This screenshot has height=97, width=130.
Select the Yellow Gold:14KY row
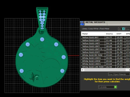click(x=106, y=43)
